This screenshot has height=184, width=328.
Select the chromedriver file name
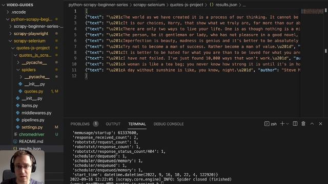[32, 134]
